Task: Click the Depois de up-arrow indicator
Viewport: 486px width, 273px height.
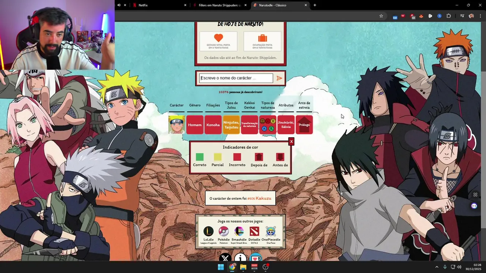Action: (x=259, y=157)
